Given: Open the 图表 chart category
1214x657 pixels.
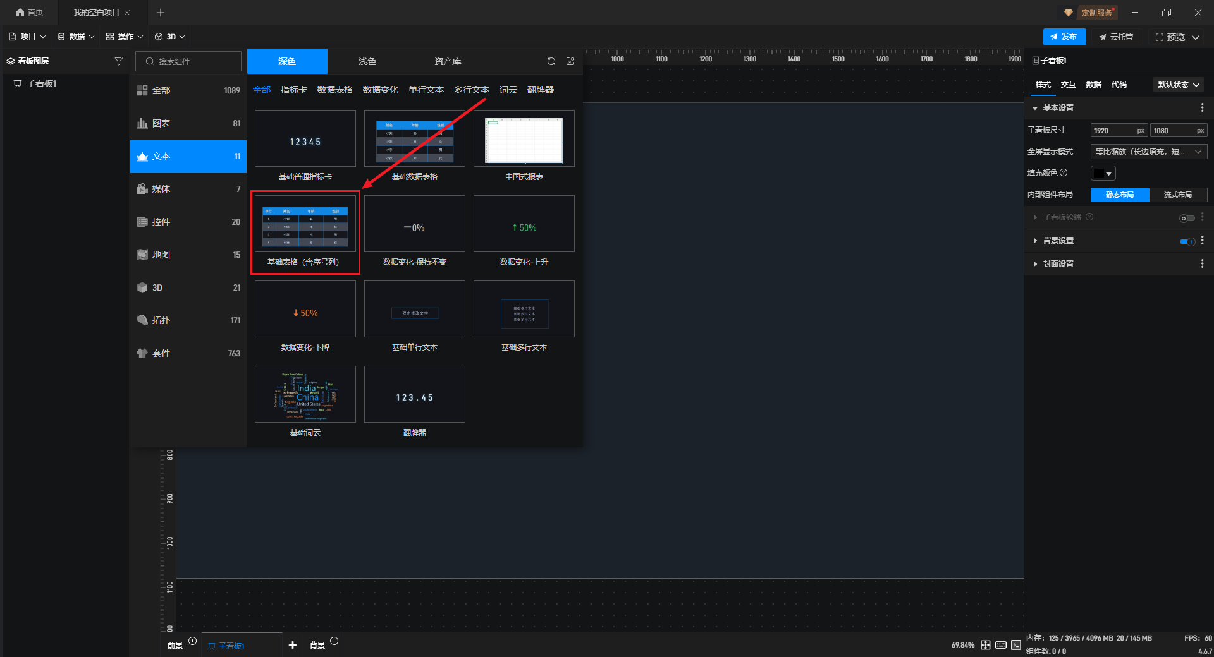Looking at the screenshot, I should (x=188, y=123).
